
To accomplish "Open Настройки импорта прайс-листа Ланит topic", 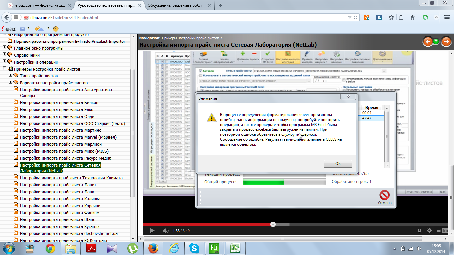I will coord(58,185).
